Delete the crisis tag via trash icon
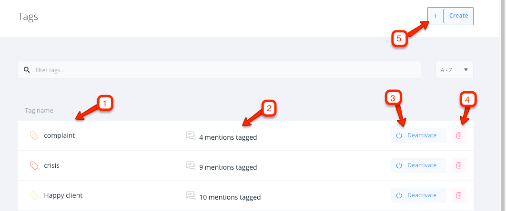506x211 pixels. [458, 165]
